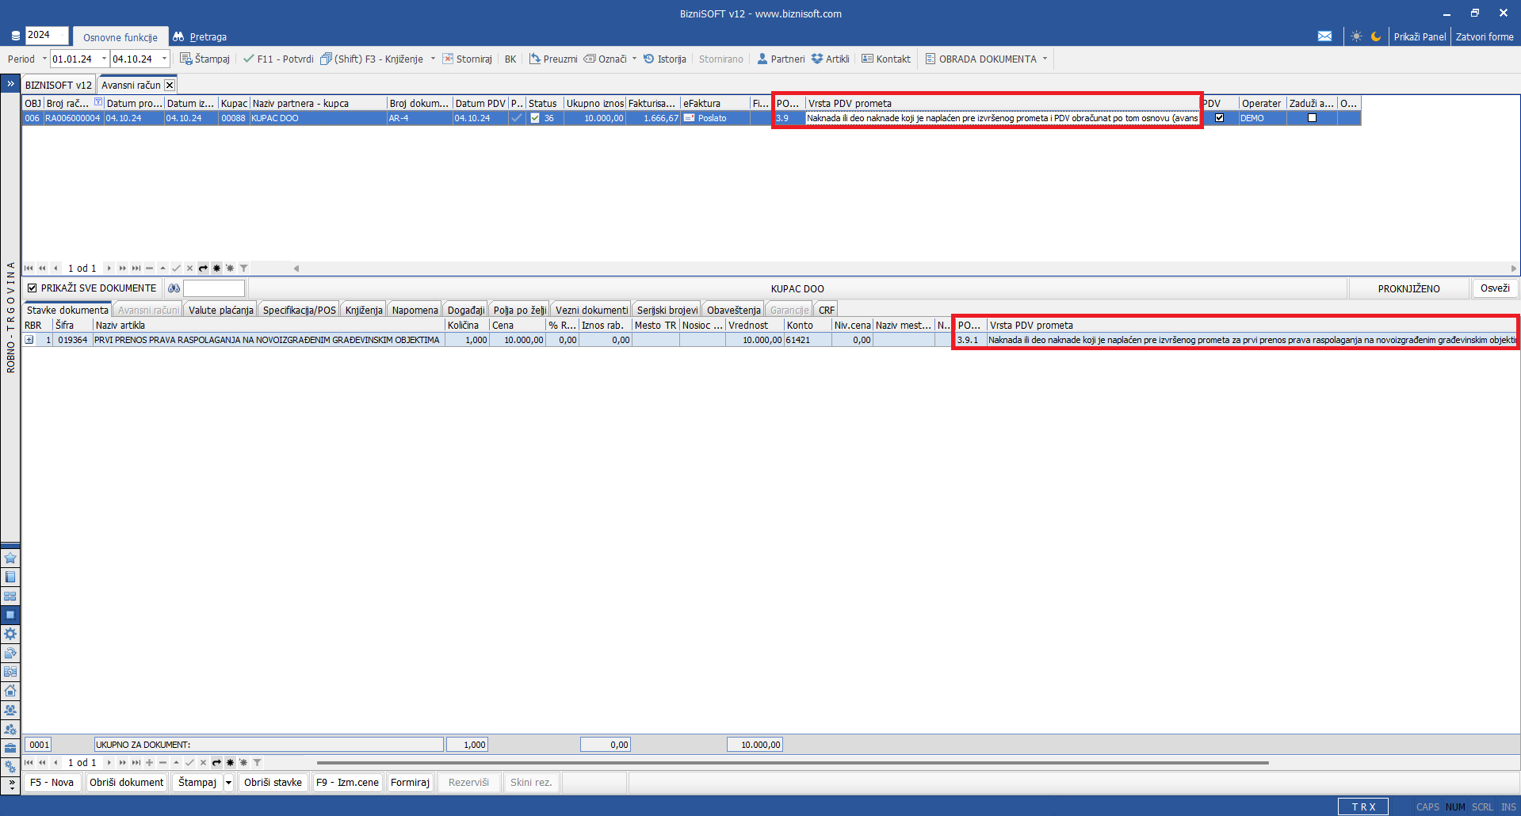Expand the OBRADA DOKUMENTA dropdown
The width and height of the screenshot is (1521, 816).
pos(1045,59)
